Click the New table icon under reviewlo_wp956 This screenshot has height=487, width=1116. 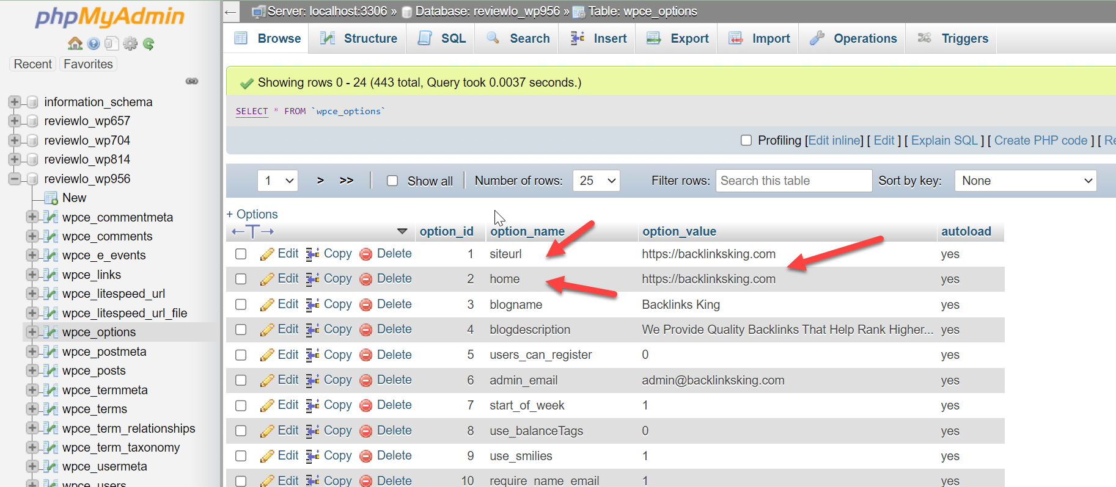click(x=51, y=198)
